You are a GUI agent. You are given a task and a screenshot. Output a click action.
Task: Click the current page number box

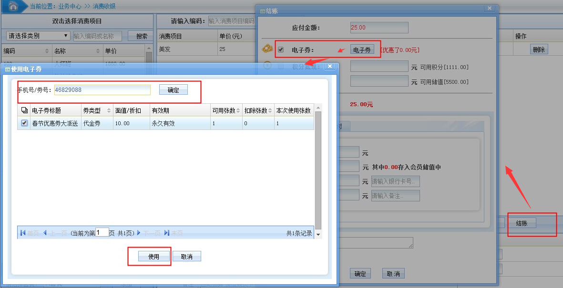coord(102,232)
